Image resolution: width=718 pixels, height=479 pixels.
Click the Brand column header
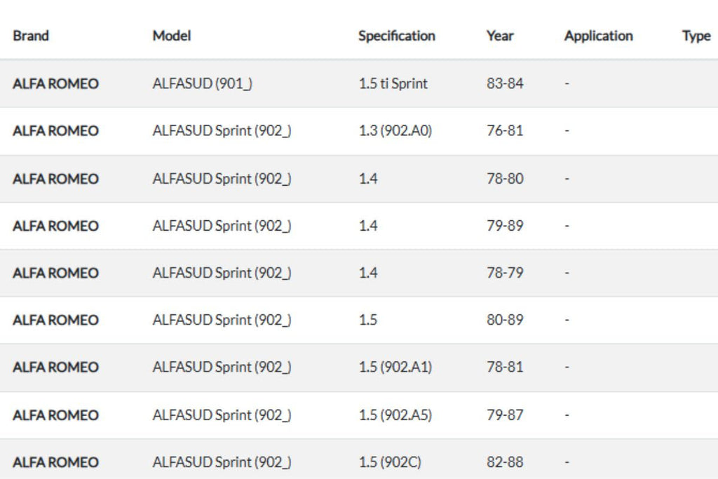[31, 36]
